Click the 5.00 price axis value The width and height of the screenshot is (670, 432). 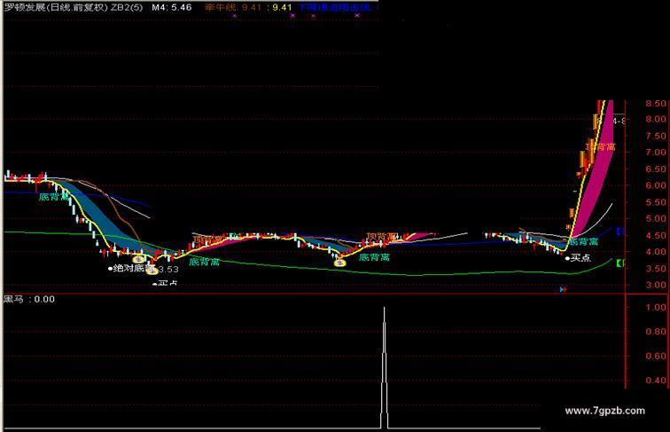pyautogui.click(x=656, y=218)
